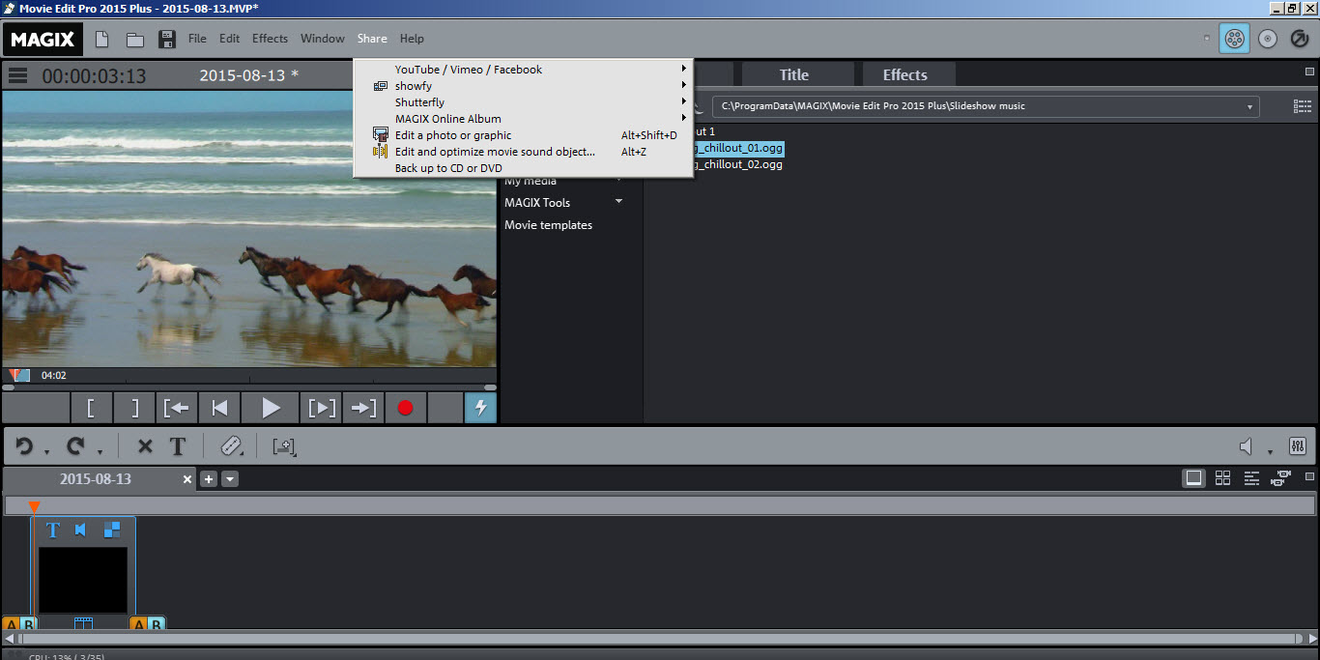This screenshot has height=660, width=1320.
Task: Select the razor cut tool
Action: click(231, 446)
